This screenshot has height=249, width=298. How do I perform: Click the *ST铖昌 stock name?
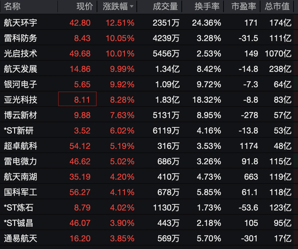click(19, 223)
